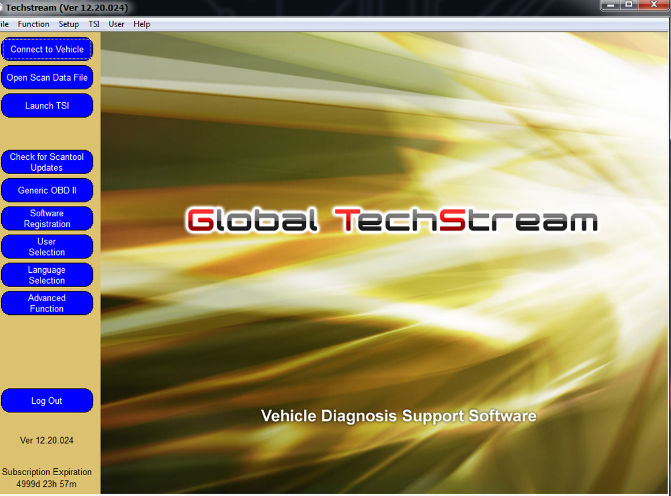The height and width of the screenshot is (496, 671).
Task: Open Language Selection
Action: point(47,275)
